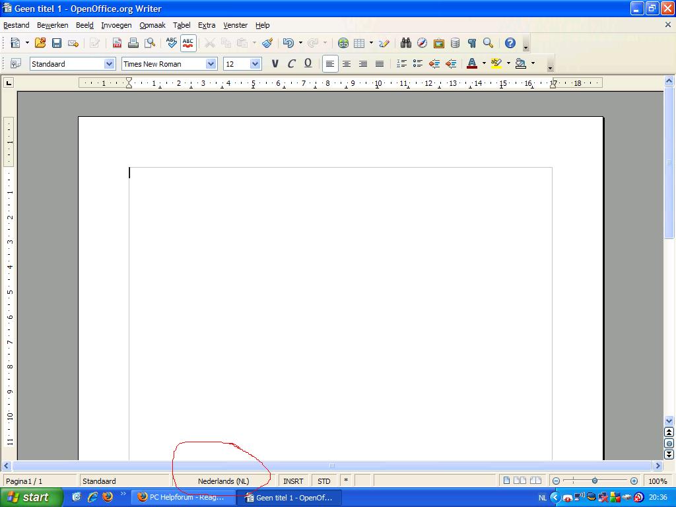Click the zoom slider handle
Screen dimensions: 676x507
tap(595, 481)
